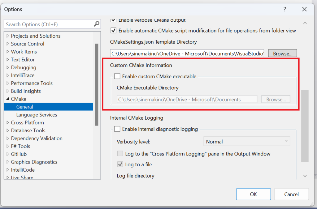Screen dimensions: 317x209
Task: Click the search magnifier icon in Search Options
Action: (97, 24)
